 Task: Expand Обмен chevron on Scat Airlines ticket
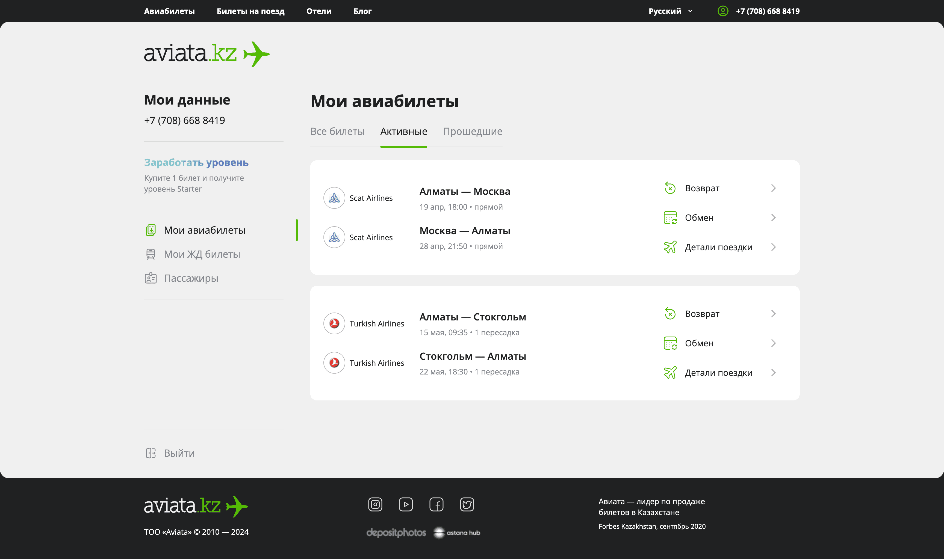(x=773, y=218)
